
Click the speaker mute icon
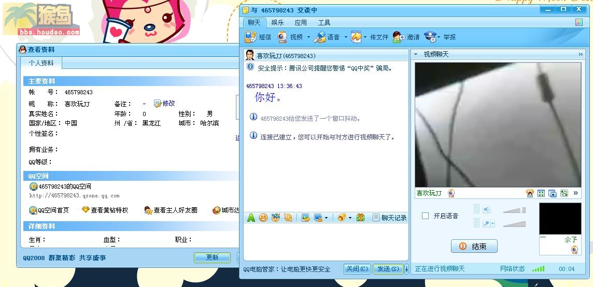coord(486,209)
